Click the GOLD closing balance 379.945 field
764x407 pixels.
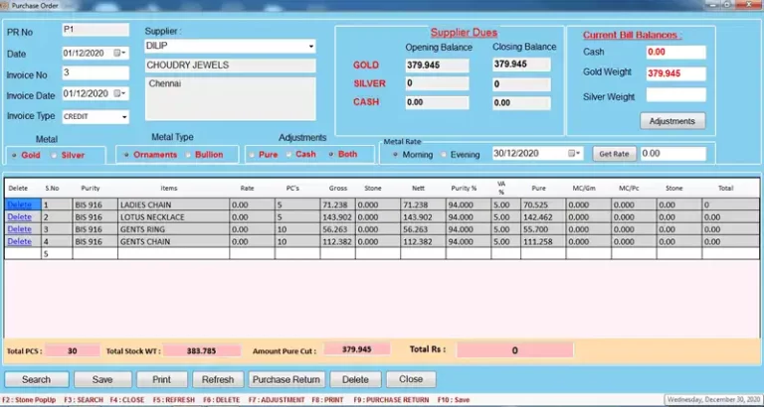pos(521,65)
